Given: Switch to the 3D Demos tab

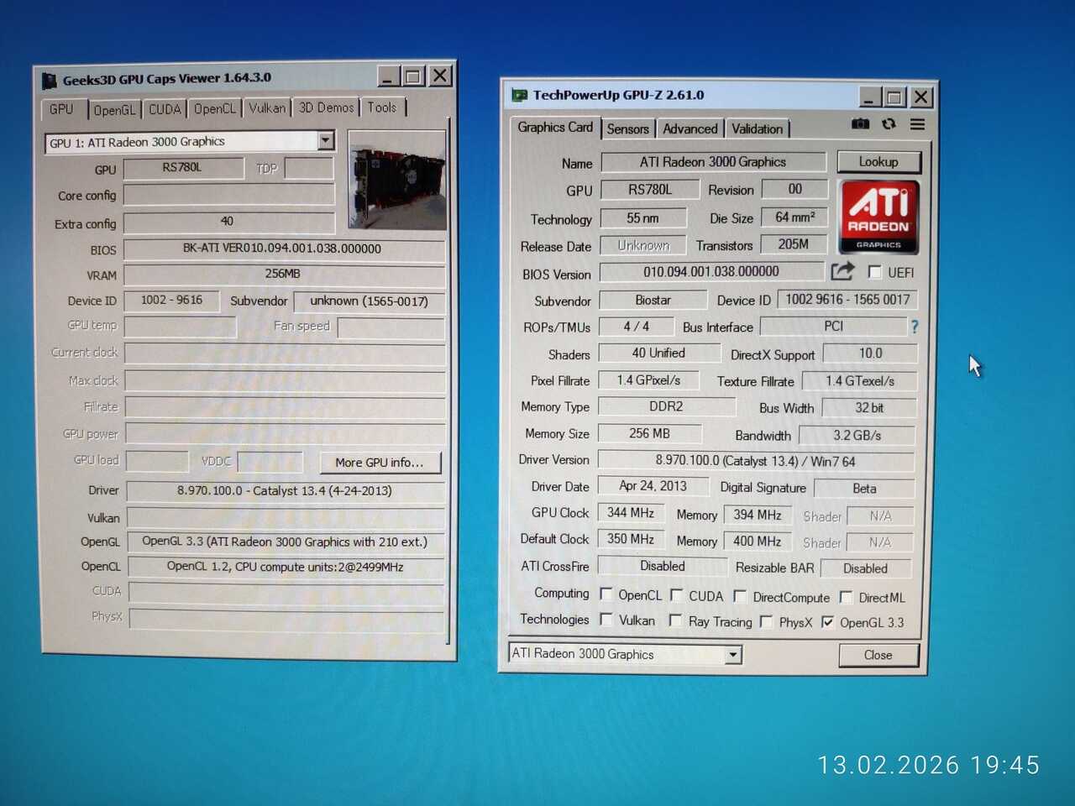Looking at the screenshot, I should click(326, 107).
